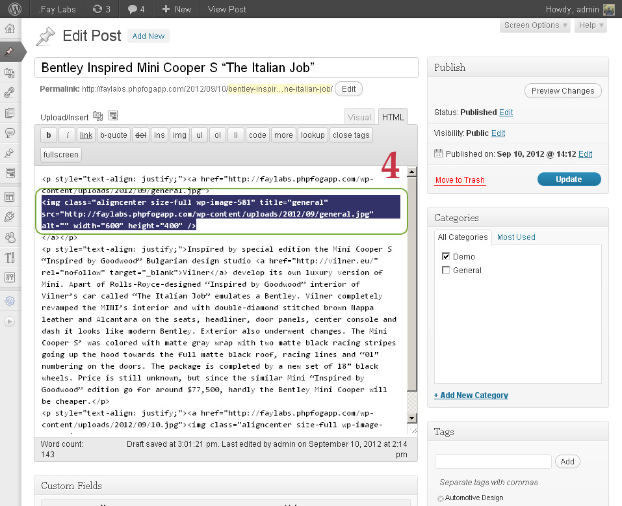Open Links sidebar icon
Viewport: 622px width, 506px height.
point(10,92)
